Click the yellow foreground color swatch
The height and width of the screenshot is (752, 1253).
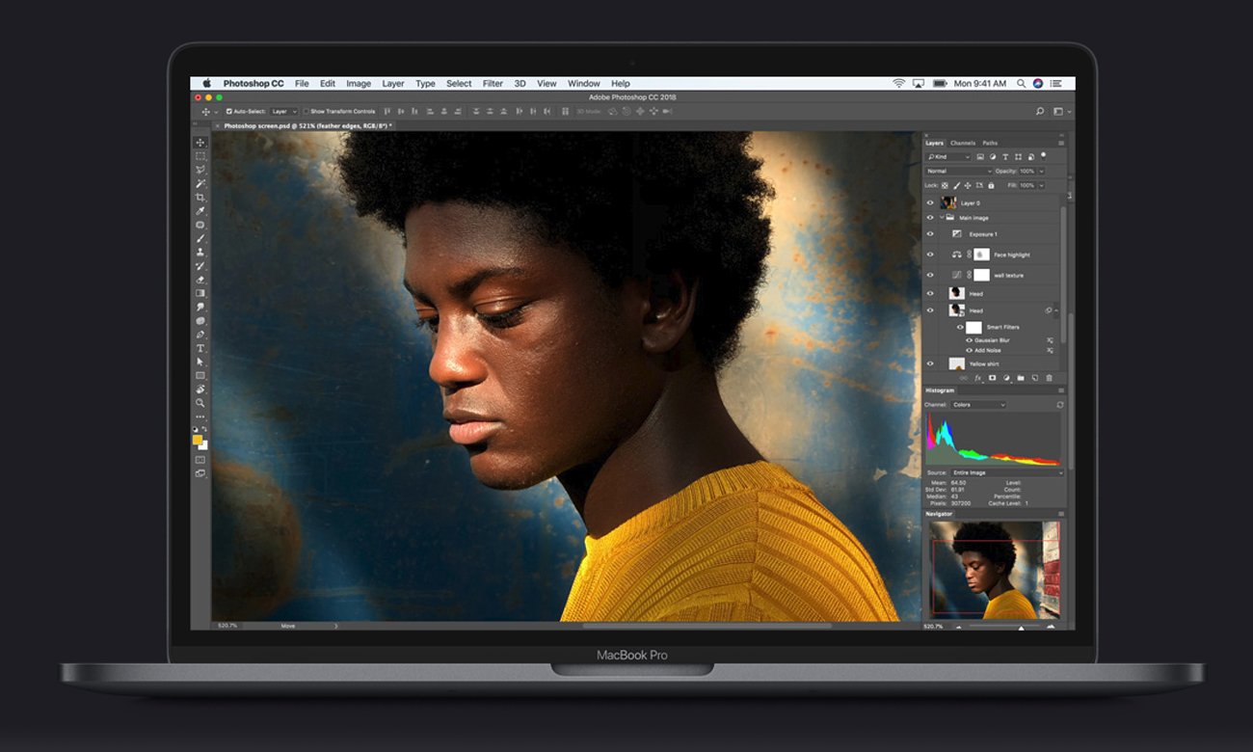(198, 440)
